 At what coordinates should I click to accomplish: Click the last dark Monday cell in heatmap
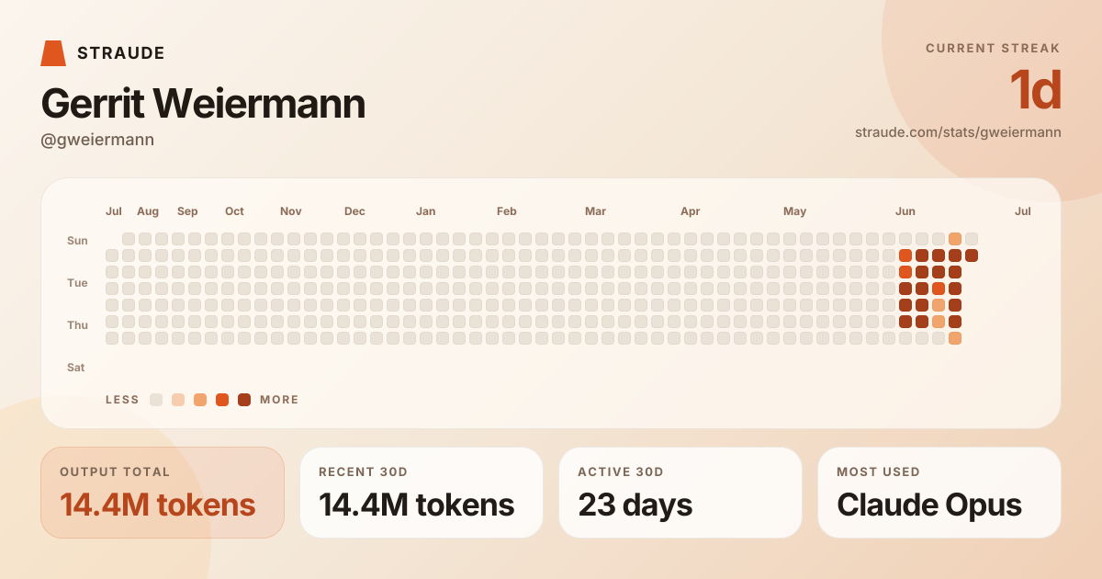coord(972,255)
